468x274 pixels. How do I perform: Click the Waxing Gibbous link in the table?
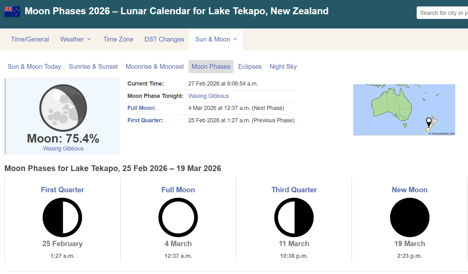[x=208, y=96]
